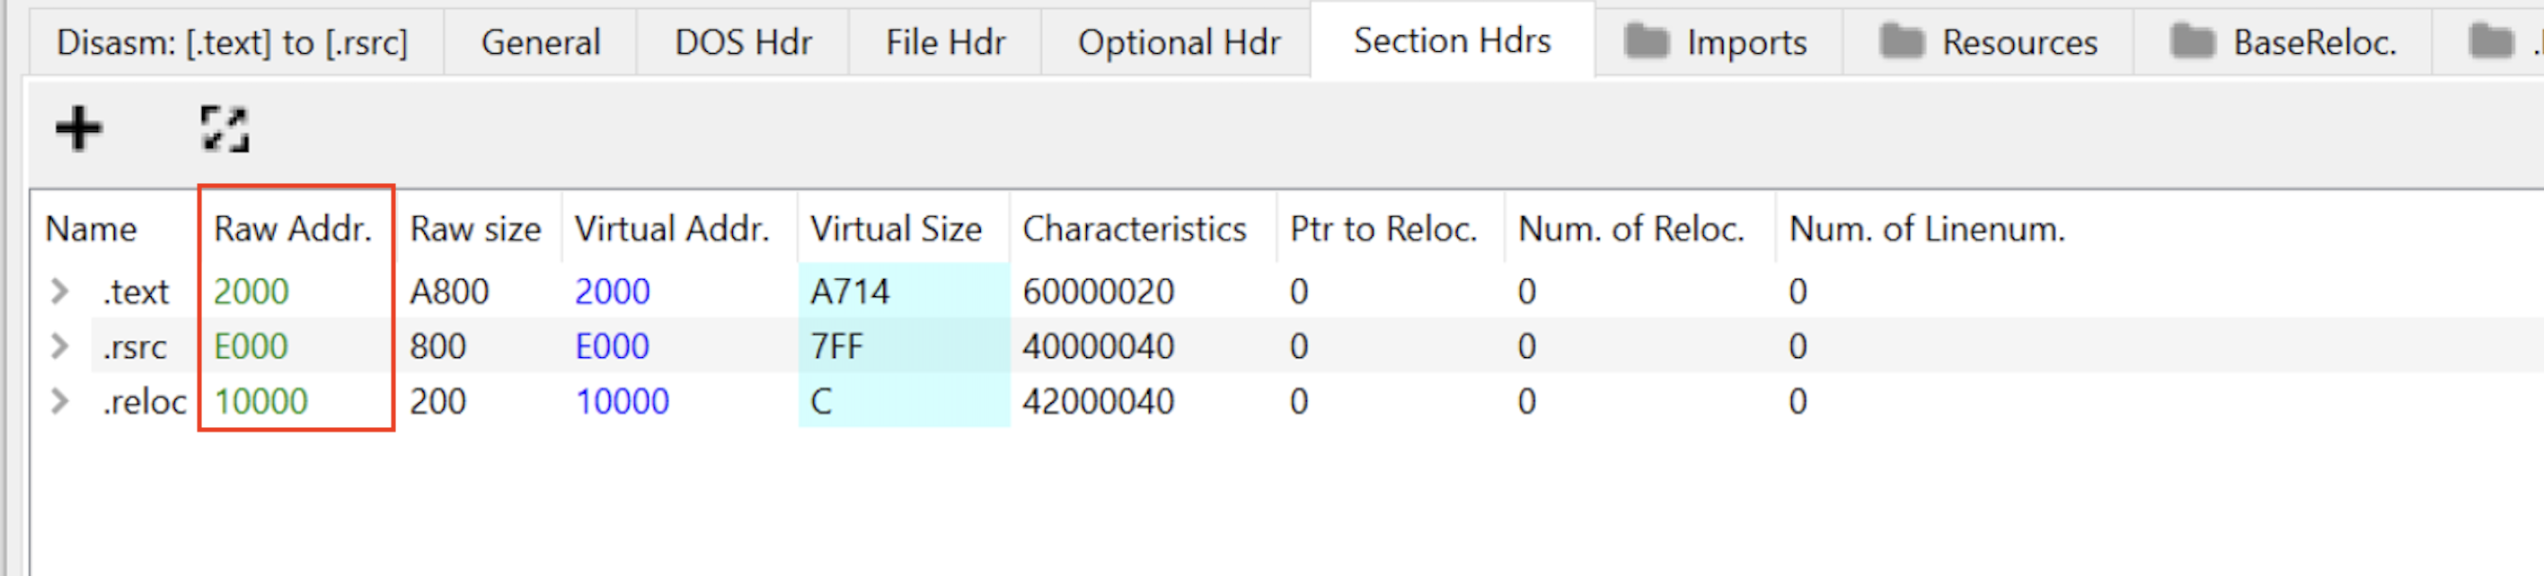Click the Raw Addr. column header

coord(292,229)
